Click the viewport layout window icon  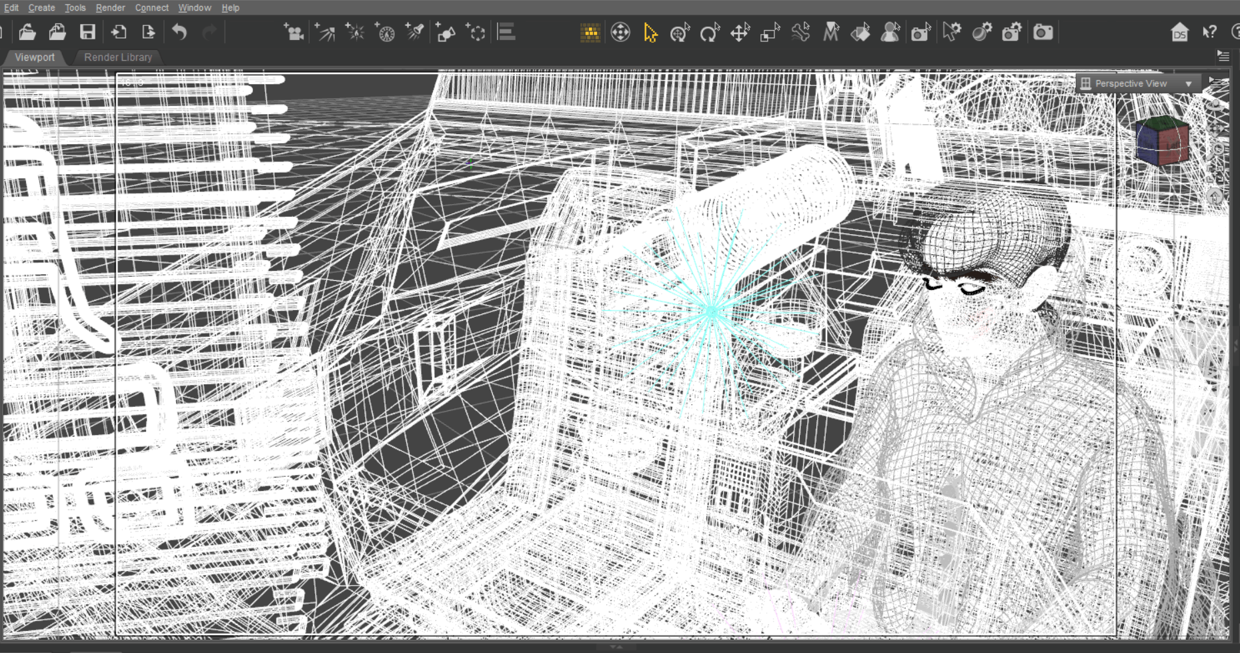pyautogui.click(x=1086, y=83)
